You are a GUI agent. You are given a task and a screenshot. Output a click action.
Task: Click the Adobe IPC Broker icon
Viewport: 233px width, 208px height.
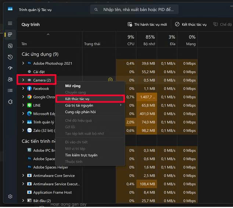click(x=29, y=150)
